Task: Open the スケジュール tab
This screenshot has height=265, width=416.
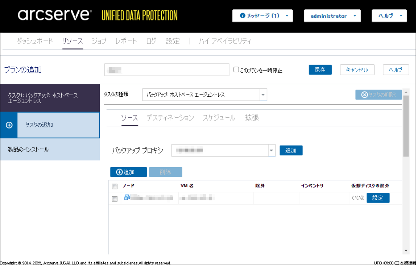Action: click(219, 118)
